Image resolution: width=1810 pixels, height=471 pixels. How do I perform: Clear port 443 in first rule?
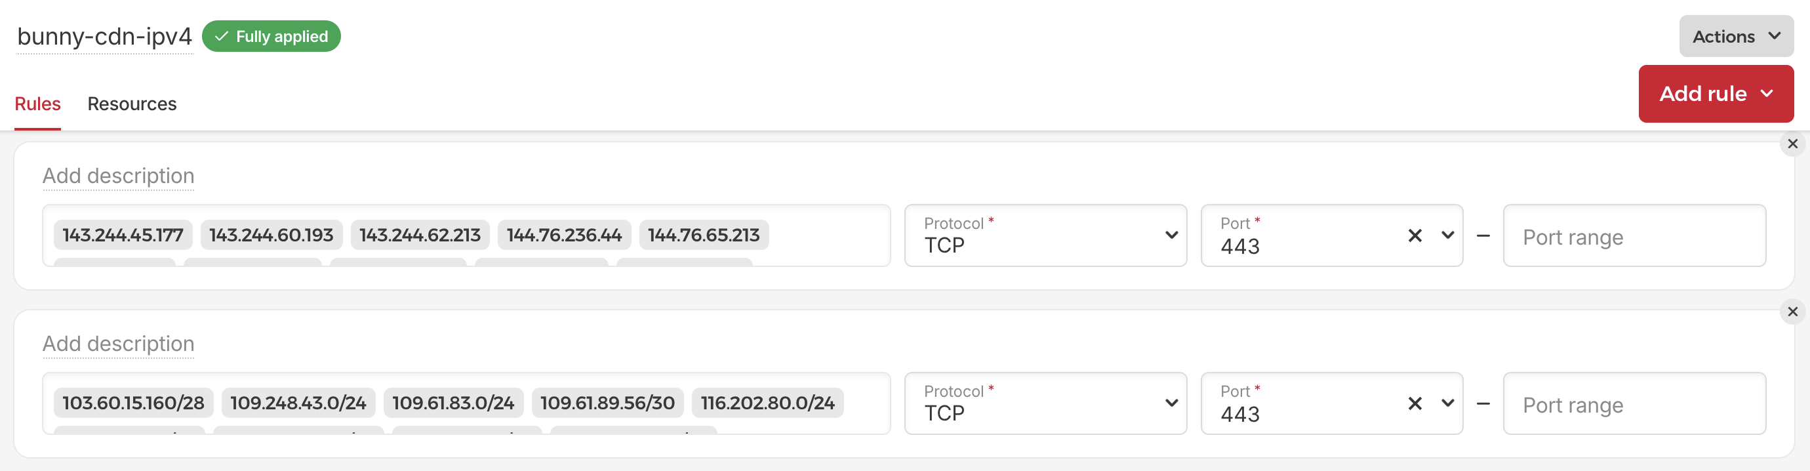pyautogui.click(x=1415, y=235)
